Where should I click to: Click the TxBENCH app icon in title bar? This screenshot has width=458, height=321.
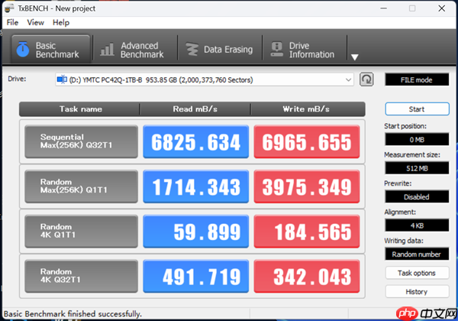point(9,7)
